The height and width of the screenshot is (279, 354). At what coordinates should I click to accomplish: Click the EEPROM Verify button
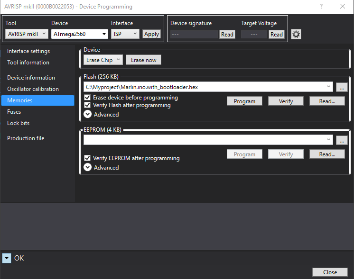pyautogui.click(x=286, y=154)
